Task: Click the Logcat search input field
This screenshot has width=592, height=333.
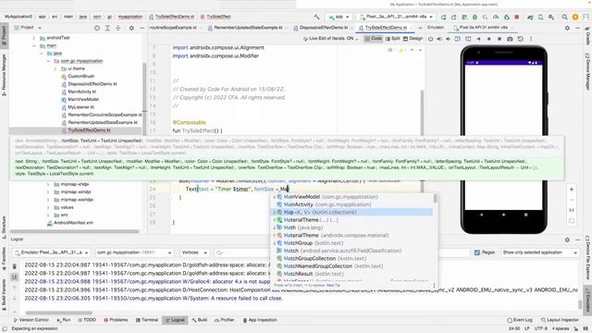Action: click(x=241, y=253)
